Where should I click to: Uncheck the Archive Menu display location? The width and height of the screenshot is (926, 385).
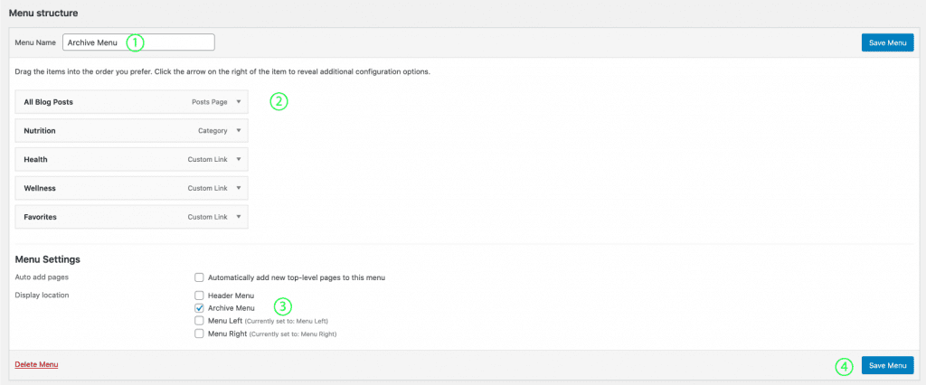click(199, 308)
